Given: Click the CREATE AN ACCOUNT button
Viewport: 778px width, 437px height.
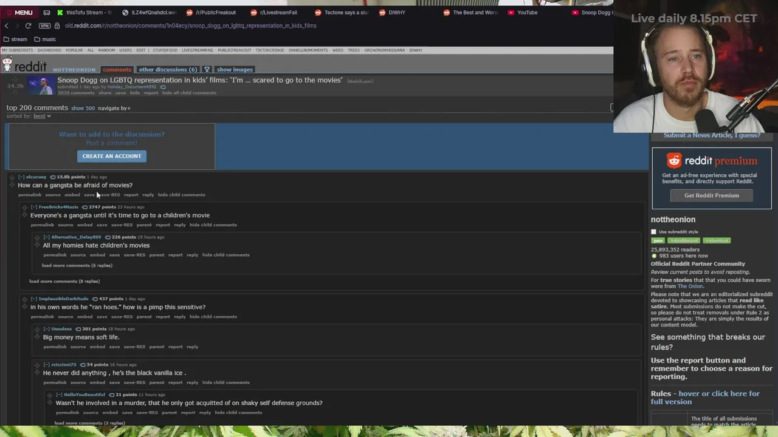Looking at the screenshot, I should point(112,156).
